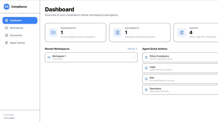Click the '1 document' subtitle
Viewport: 218px width, 122px height.
pyautogui.click(x=57, y=59)
